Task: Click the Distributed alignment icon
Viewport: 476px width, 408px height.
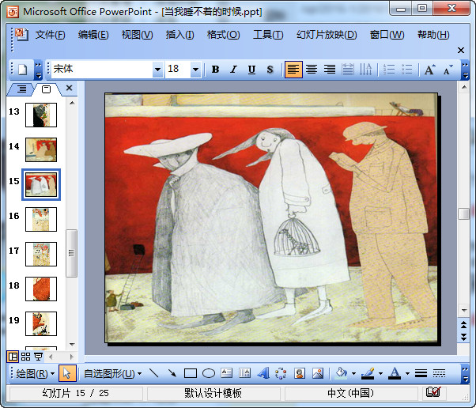Action: tap(348, 70)
